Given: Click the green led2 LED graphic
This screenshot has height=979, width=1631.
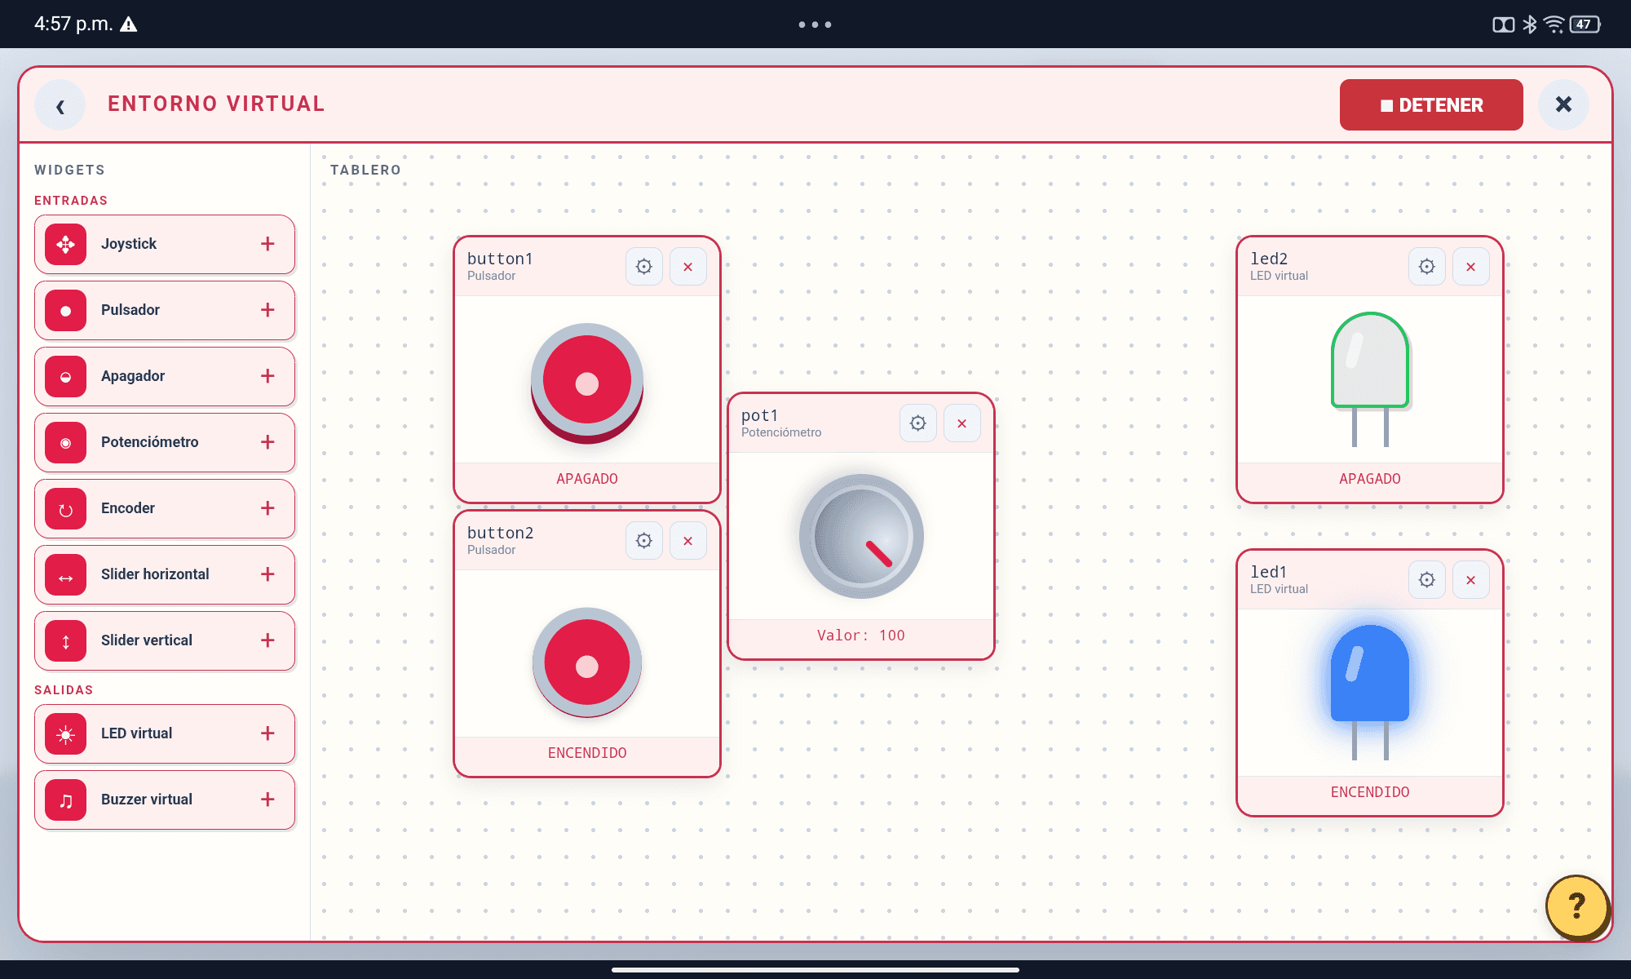Looking at the screenshot, I should click(x=1370, y=379).
